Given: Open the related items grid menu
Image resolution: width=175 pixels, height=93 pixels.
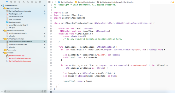Looking at the screenshot, I should [49, 2].
